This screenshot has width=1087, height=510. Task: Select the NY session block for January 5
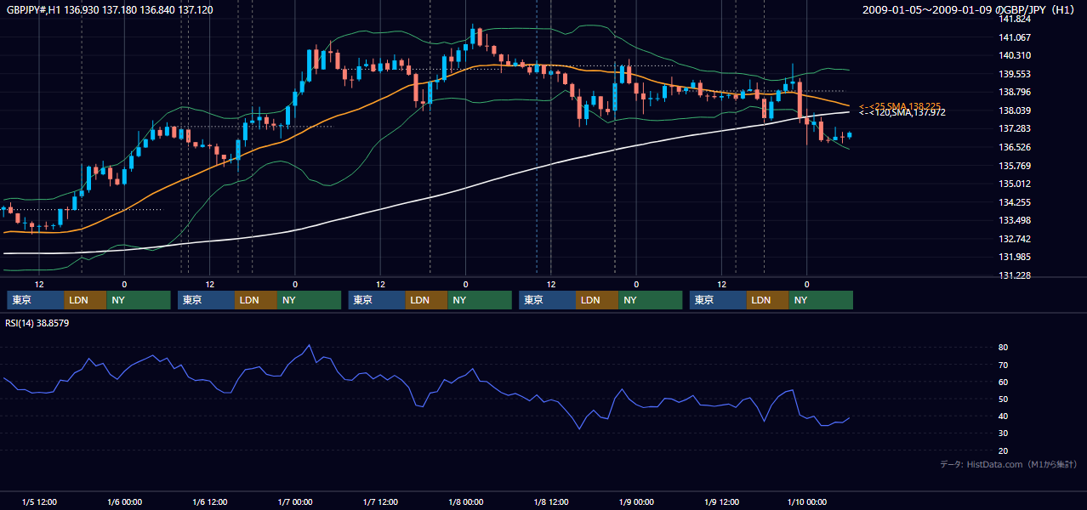139,300
